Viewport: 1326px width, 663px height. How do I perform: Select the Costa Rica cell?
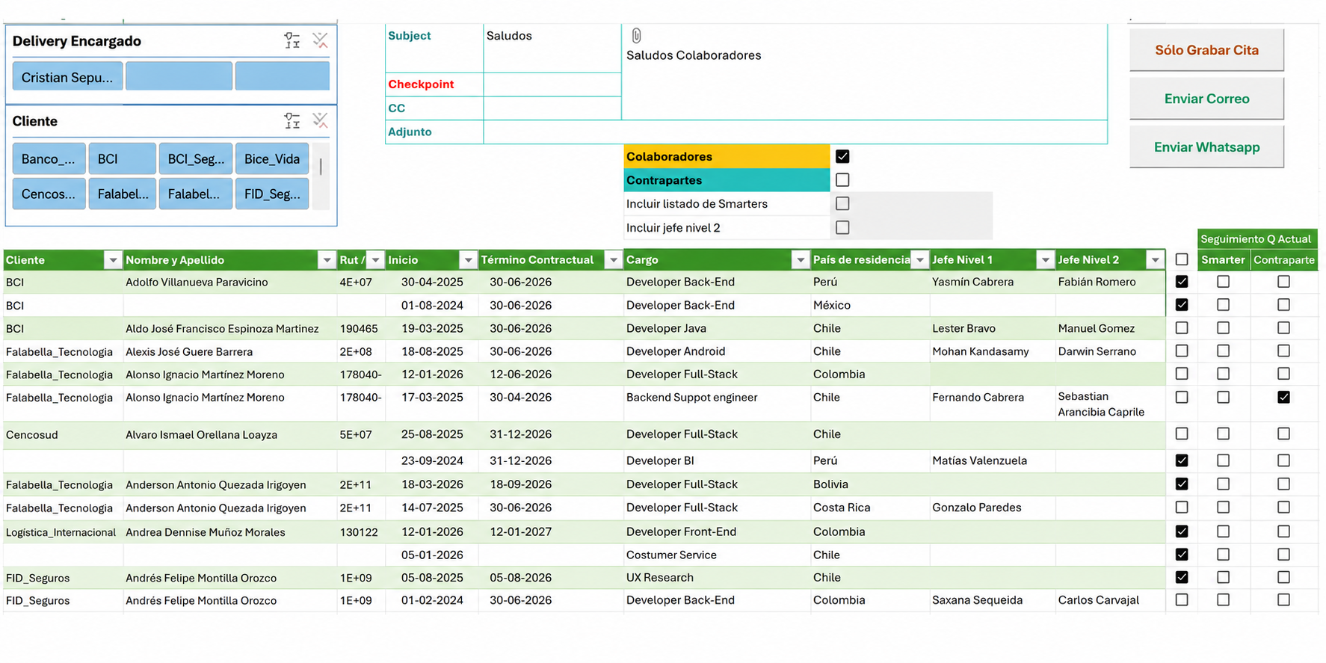tap(870, 508)
